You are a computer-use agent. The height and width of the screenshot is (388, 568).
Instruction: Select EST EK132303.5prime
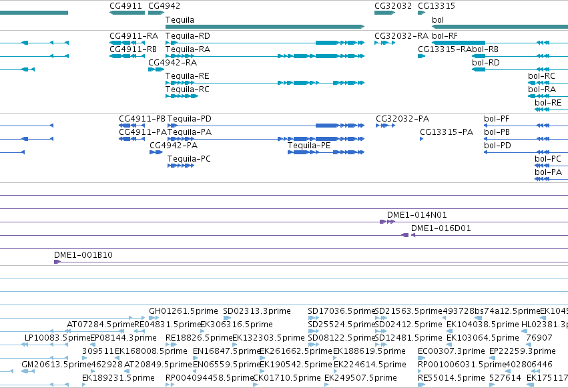268,338
